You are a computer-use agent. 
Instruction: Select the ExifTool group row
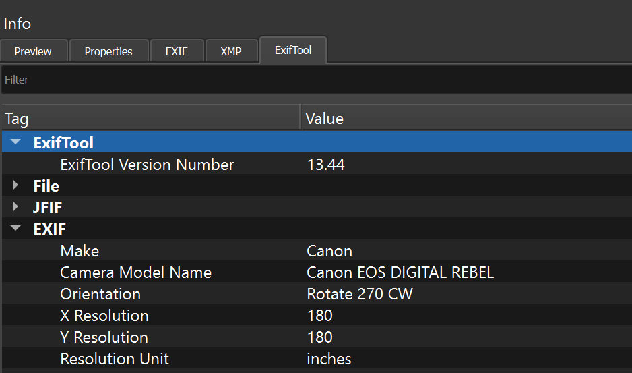coord(317,142)
